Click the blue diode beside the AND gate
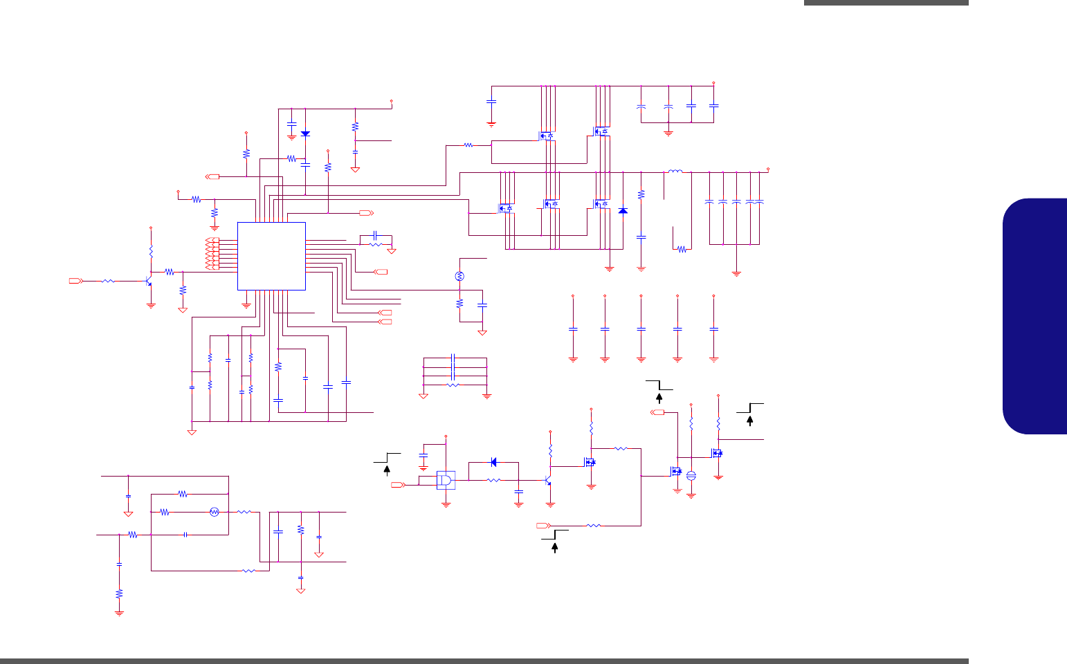 tap(493, 462)
